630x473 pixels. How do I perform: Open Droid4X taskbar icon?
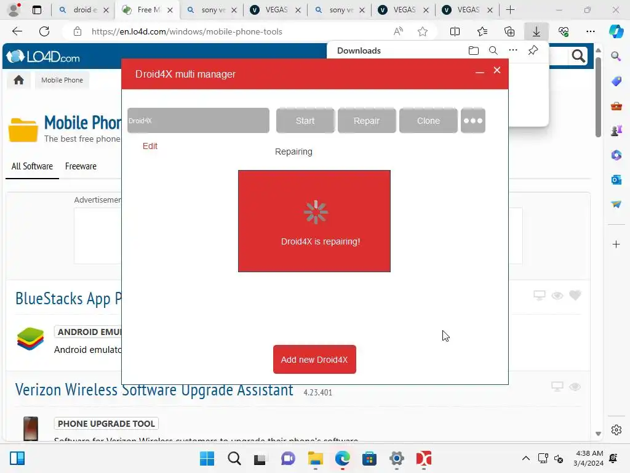(x=423, y=458)
